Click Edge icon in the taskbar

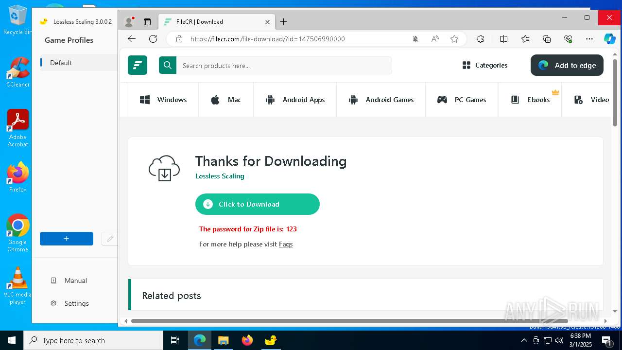pos(200,340)
